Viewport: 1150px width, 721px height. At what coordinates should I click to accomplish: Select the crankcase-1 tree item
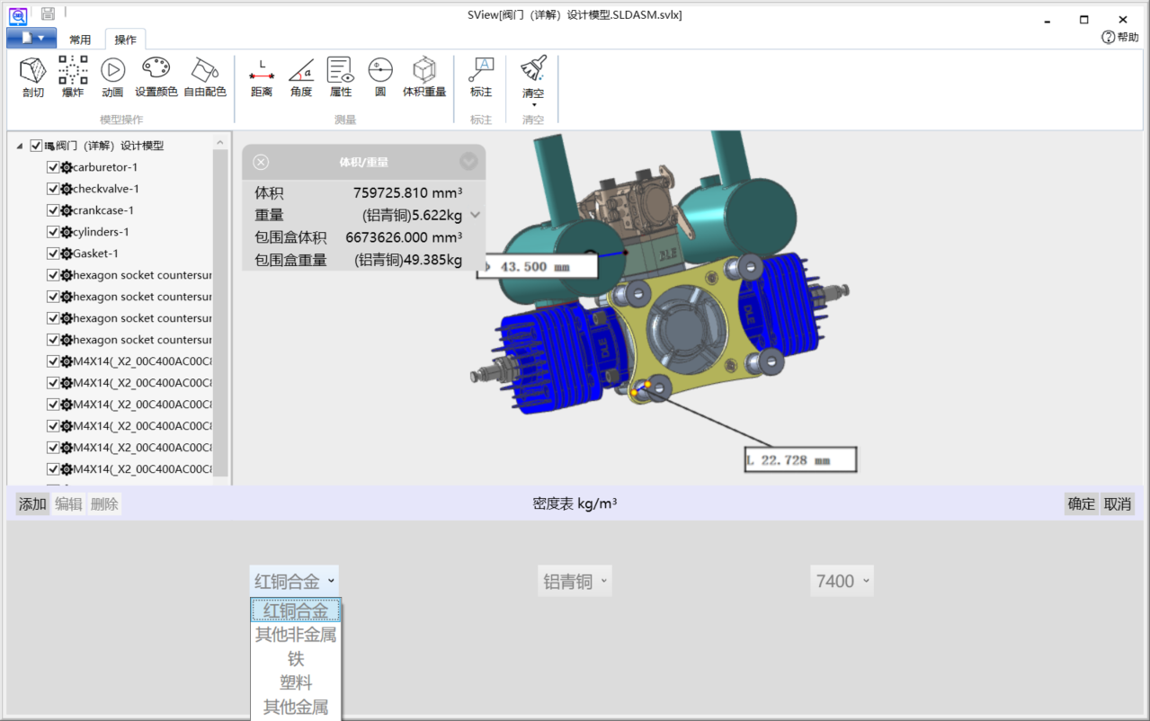tap(103, 210)
